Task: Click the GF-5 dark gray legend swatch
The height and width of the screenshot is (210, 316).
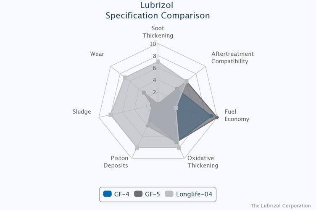Action: (x=139, y=194)
